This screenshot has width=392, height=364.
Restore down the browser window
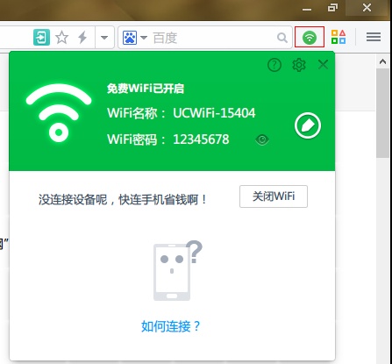pos(332,8)
